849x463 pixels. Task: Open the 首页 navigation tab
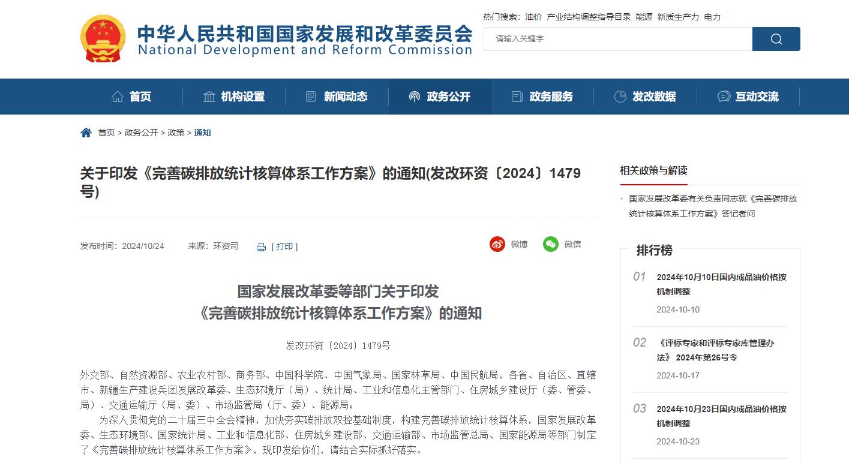point(131,97)
